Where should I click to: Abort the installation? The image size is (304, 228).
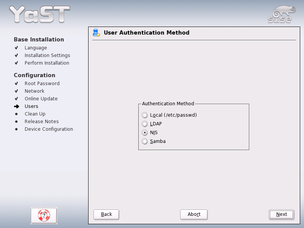[x=194, y=214]
